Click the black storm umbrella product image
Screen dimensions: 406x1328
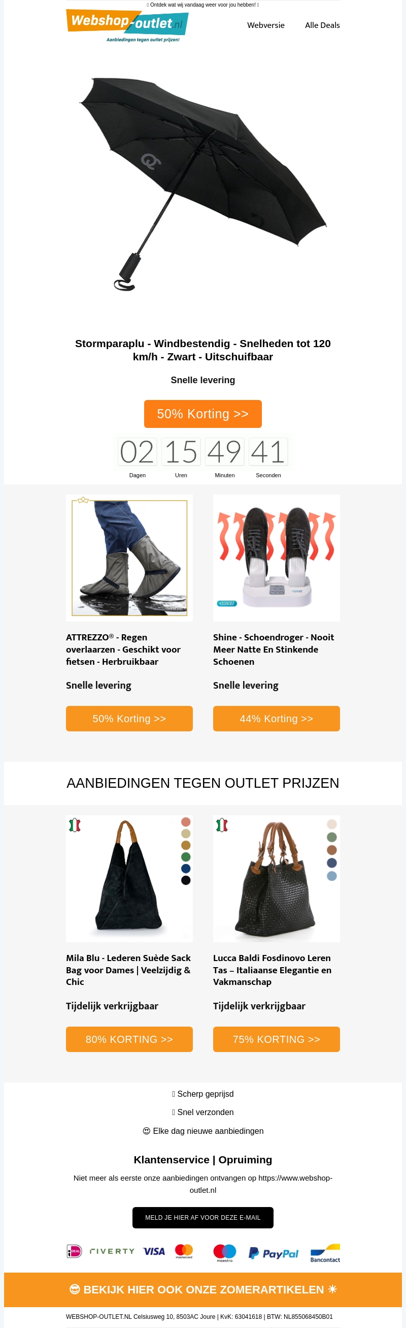[202, 184]
